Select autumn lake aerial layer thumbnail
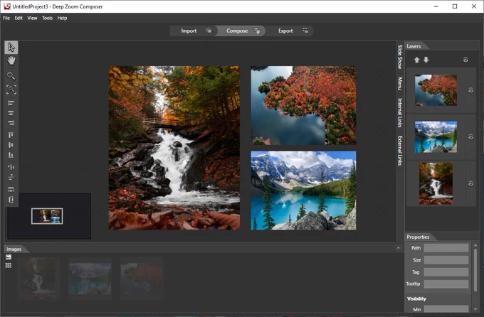The image size is (484, 317). tap(436, 90)
